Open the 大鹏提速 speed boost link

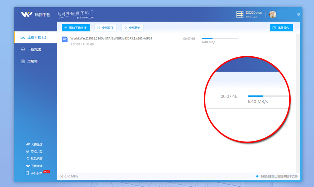(x=34, y=144)
